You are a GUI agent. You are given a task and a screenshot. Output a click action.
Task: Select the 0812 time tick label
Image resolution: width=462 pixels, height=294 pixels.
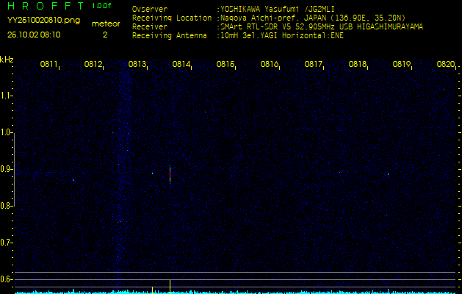pyautogui.click(x=93, y=65)
